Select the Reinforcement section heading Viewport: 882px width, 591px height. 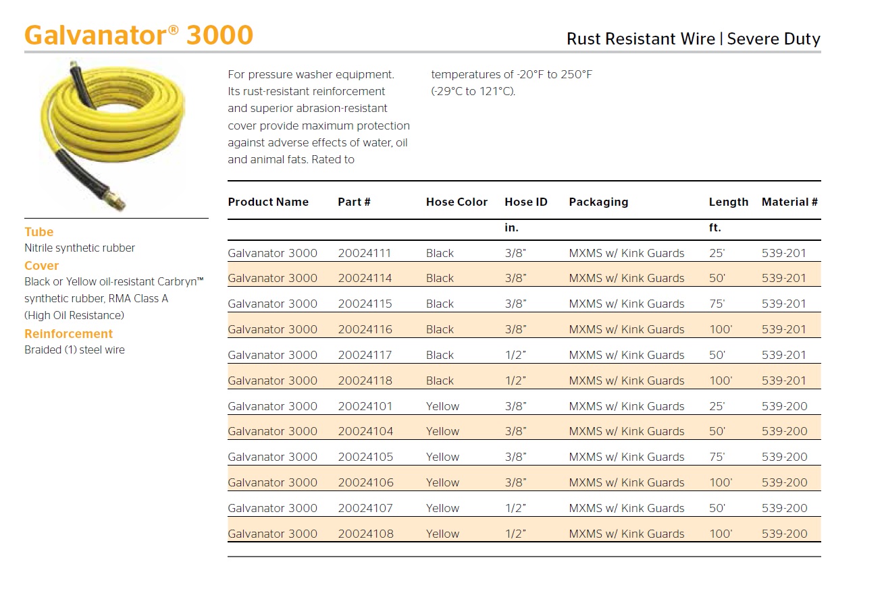68,334
